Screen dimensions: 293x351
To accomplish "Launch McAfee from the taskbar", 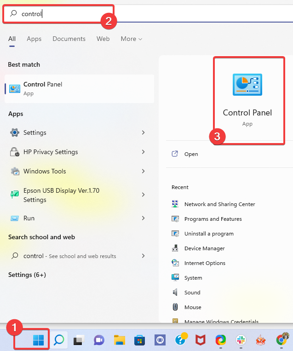I will 201,340.
